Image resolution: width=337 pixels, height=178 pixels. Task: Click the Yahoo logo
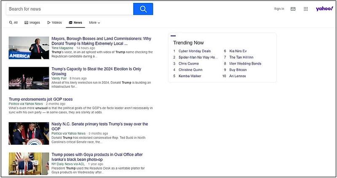(324, 8)
